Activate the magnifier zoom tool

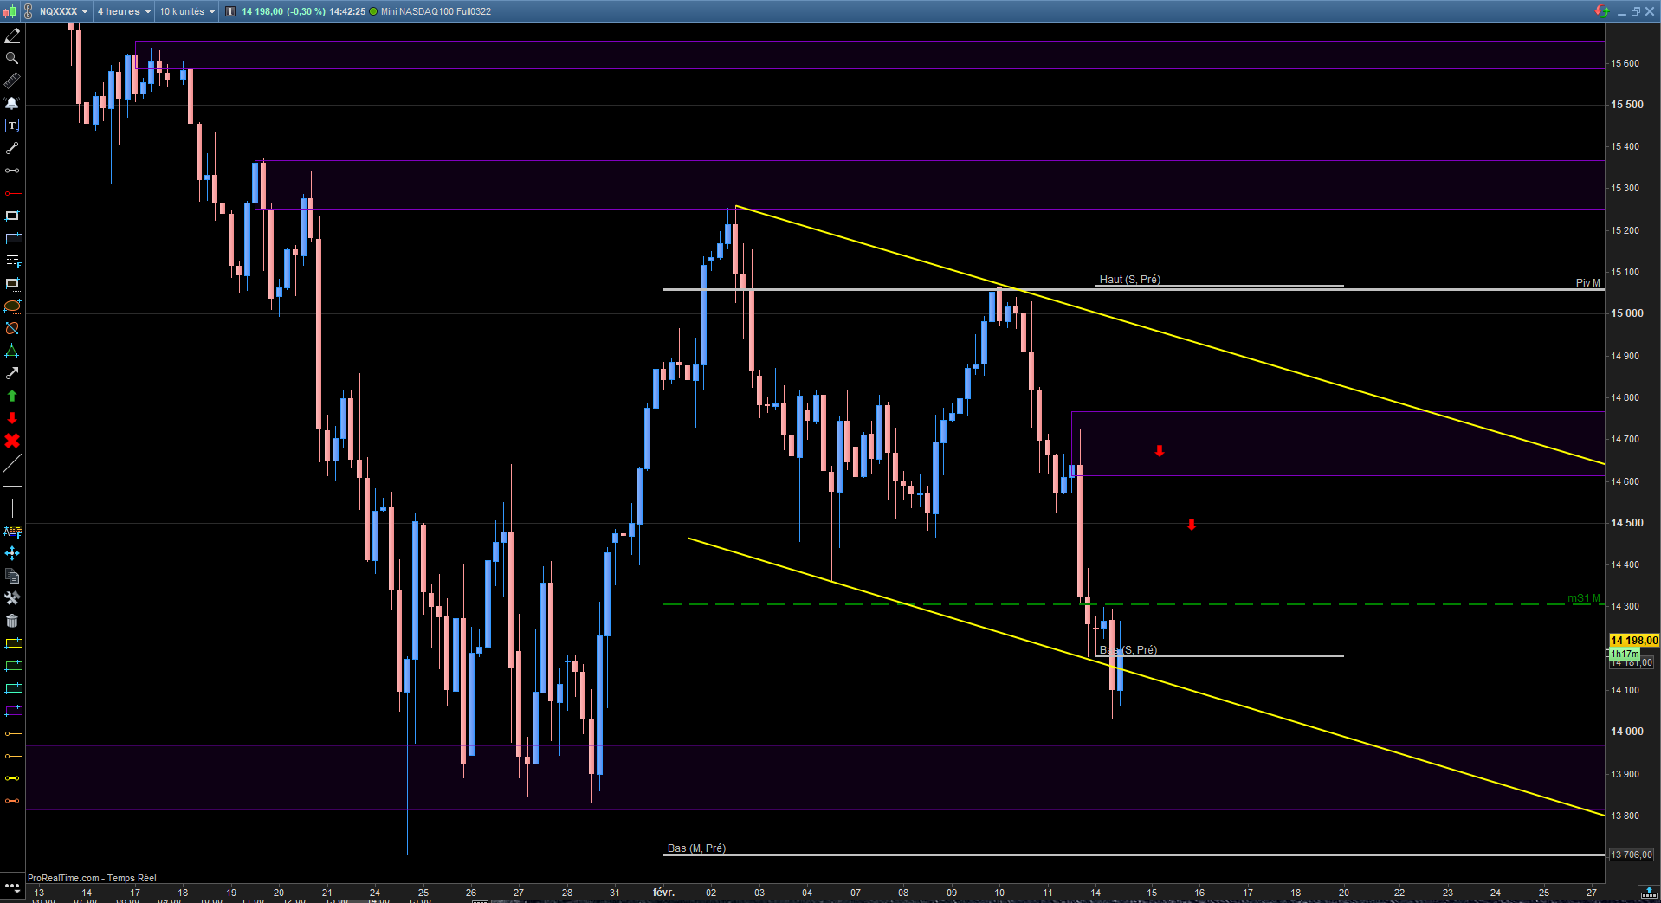point(12,58)
